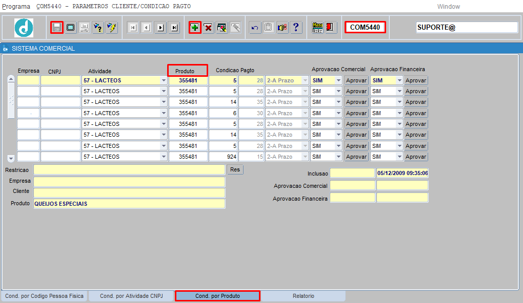The width and height of the screenshot is (523, 303).
Task: Click the Produto field showing QUEIJOS ESPECIAIS
Action: [x=129, y=204]
